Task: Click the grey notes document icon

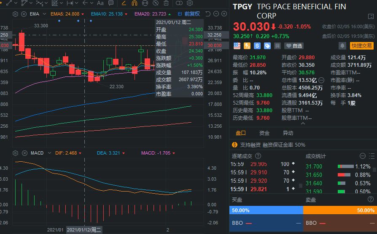Action: pos(277,46)
